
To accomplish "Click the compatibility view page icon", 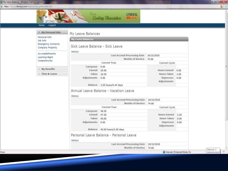I will pos(226,6).
